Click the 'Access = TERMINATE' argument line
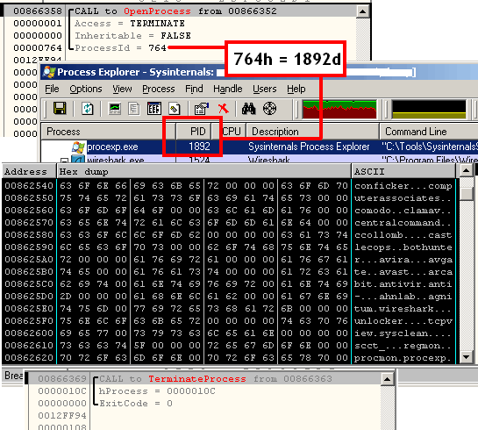The height and width of the screenshot is (430, 478). (130, 24)
